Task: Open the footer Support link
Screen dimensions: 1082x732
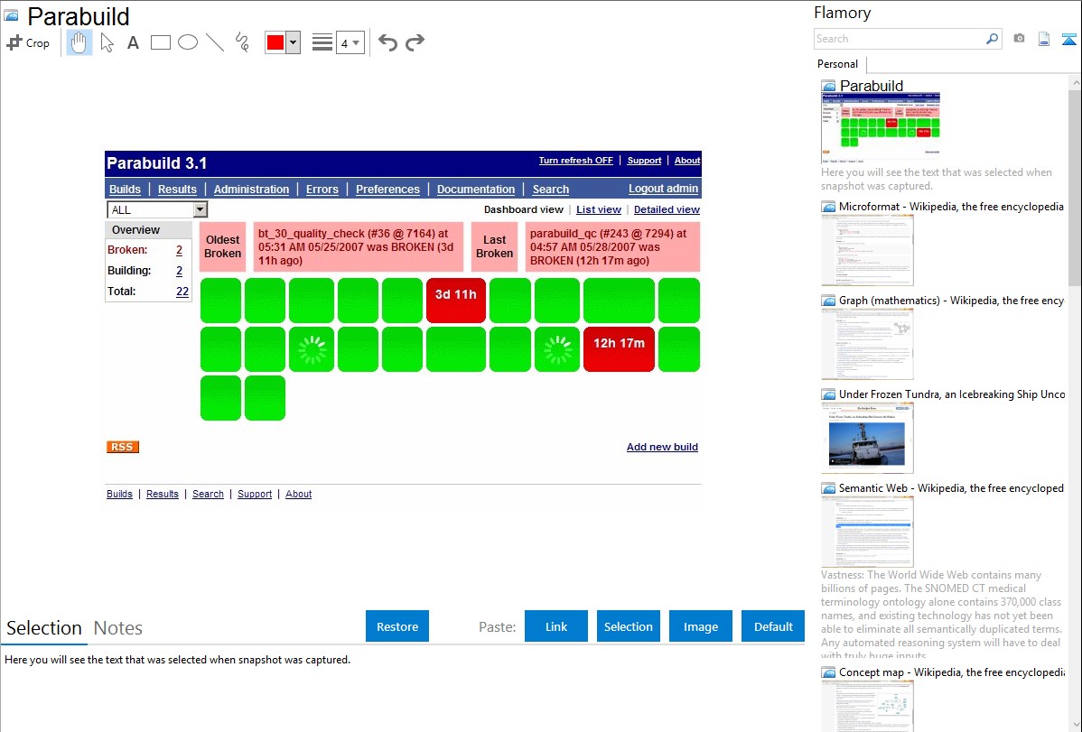Action: click(x=255, y=494)
